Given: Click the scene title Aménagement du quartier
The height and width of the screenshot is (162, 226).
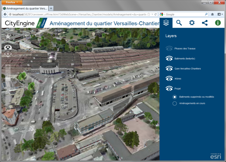Looking at the screenshot, I should tap(104, 23).
